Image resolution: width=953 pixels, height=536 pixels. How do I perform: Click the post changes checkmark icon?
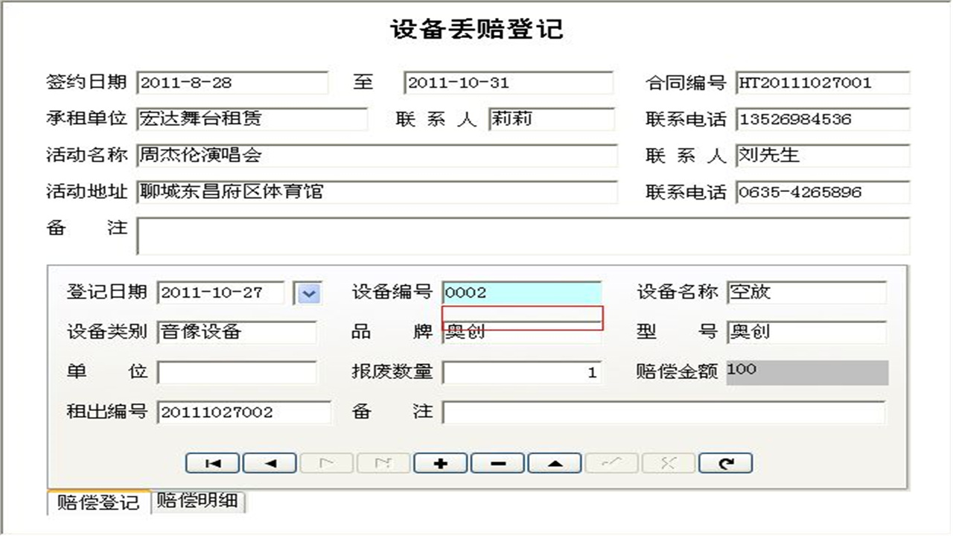[x=611, y=462]
